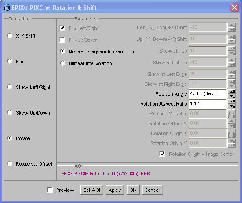Click the Set AOI button

click(x=92, y=190)
